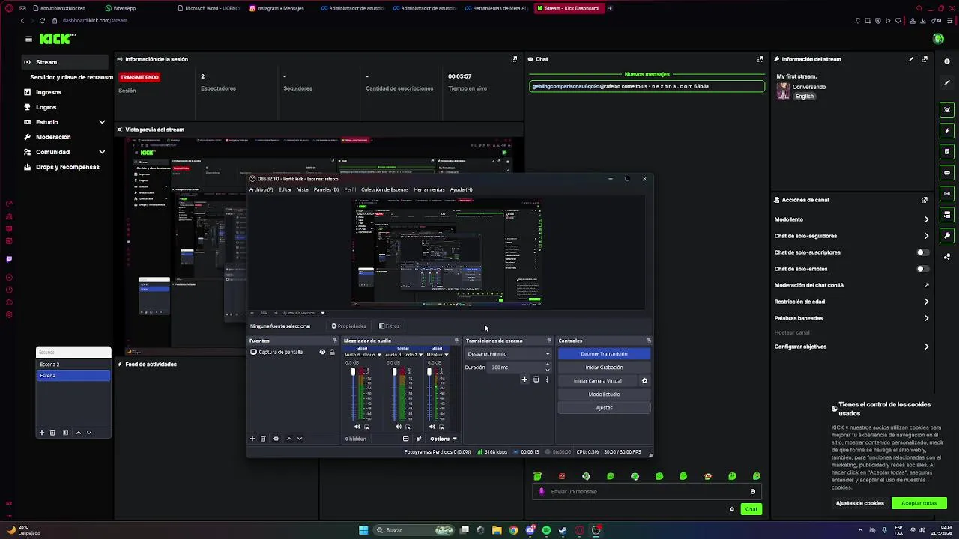The width and height of the screenshot is (959, 539).
Task: Move scene up in Escenas panel
Action: tap(78, 433)
